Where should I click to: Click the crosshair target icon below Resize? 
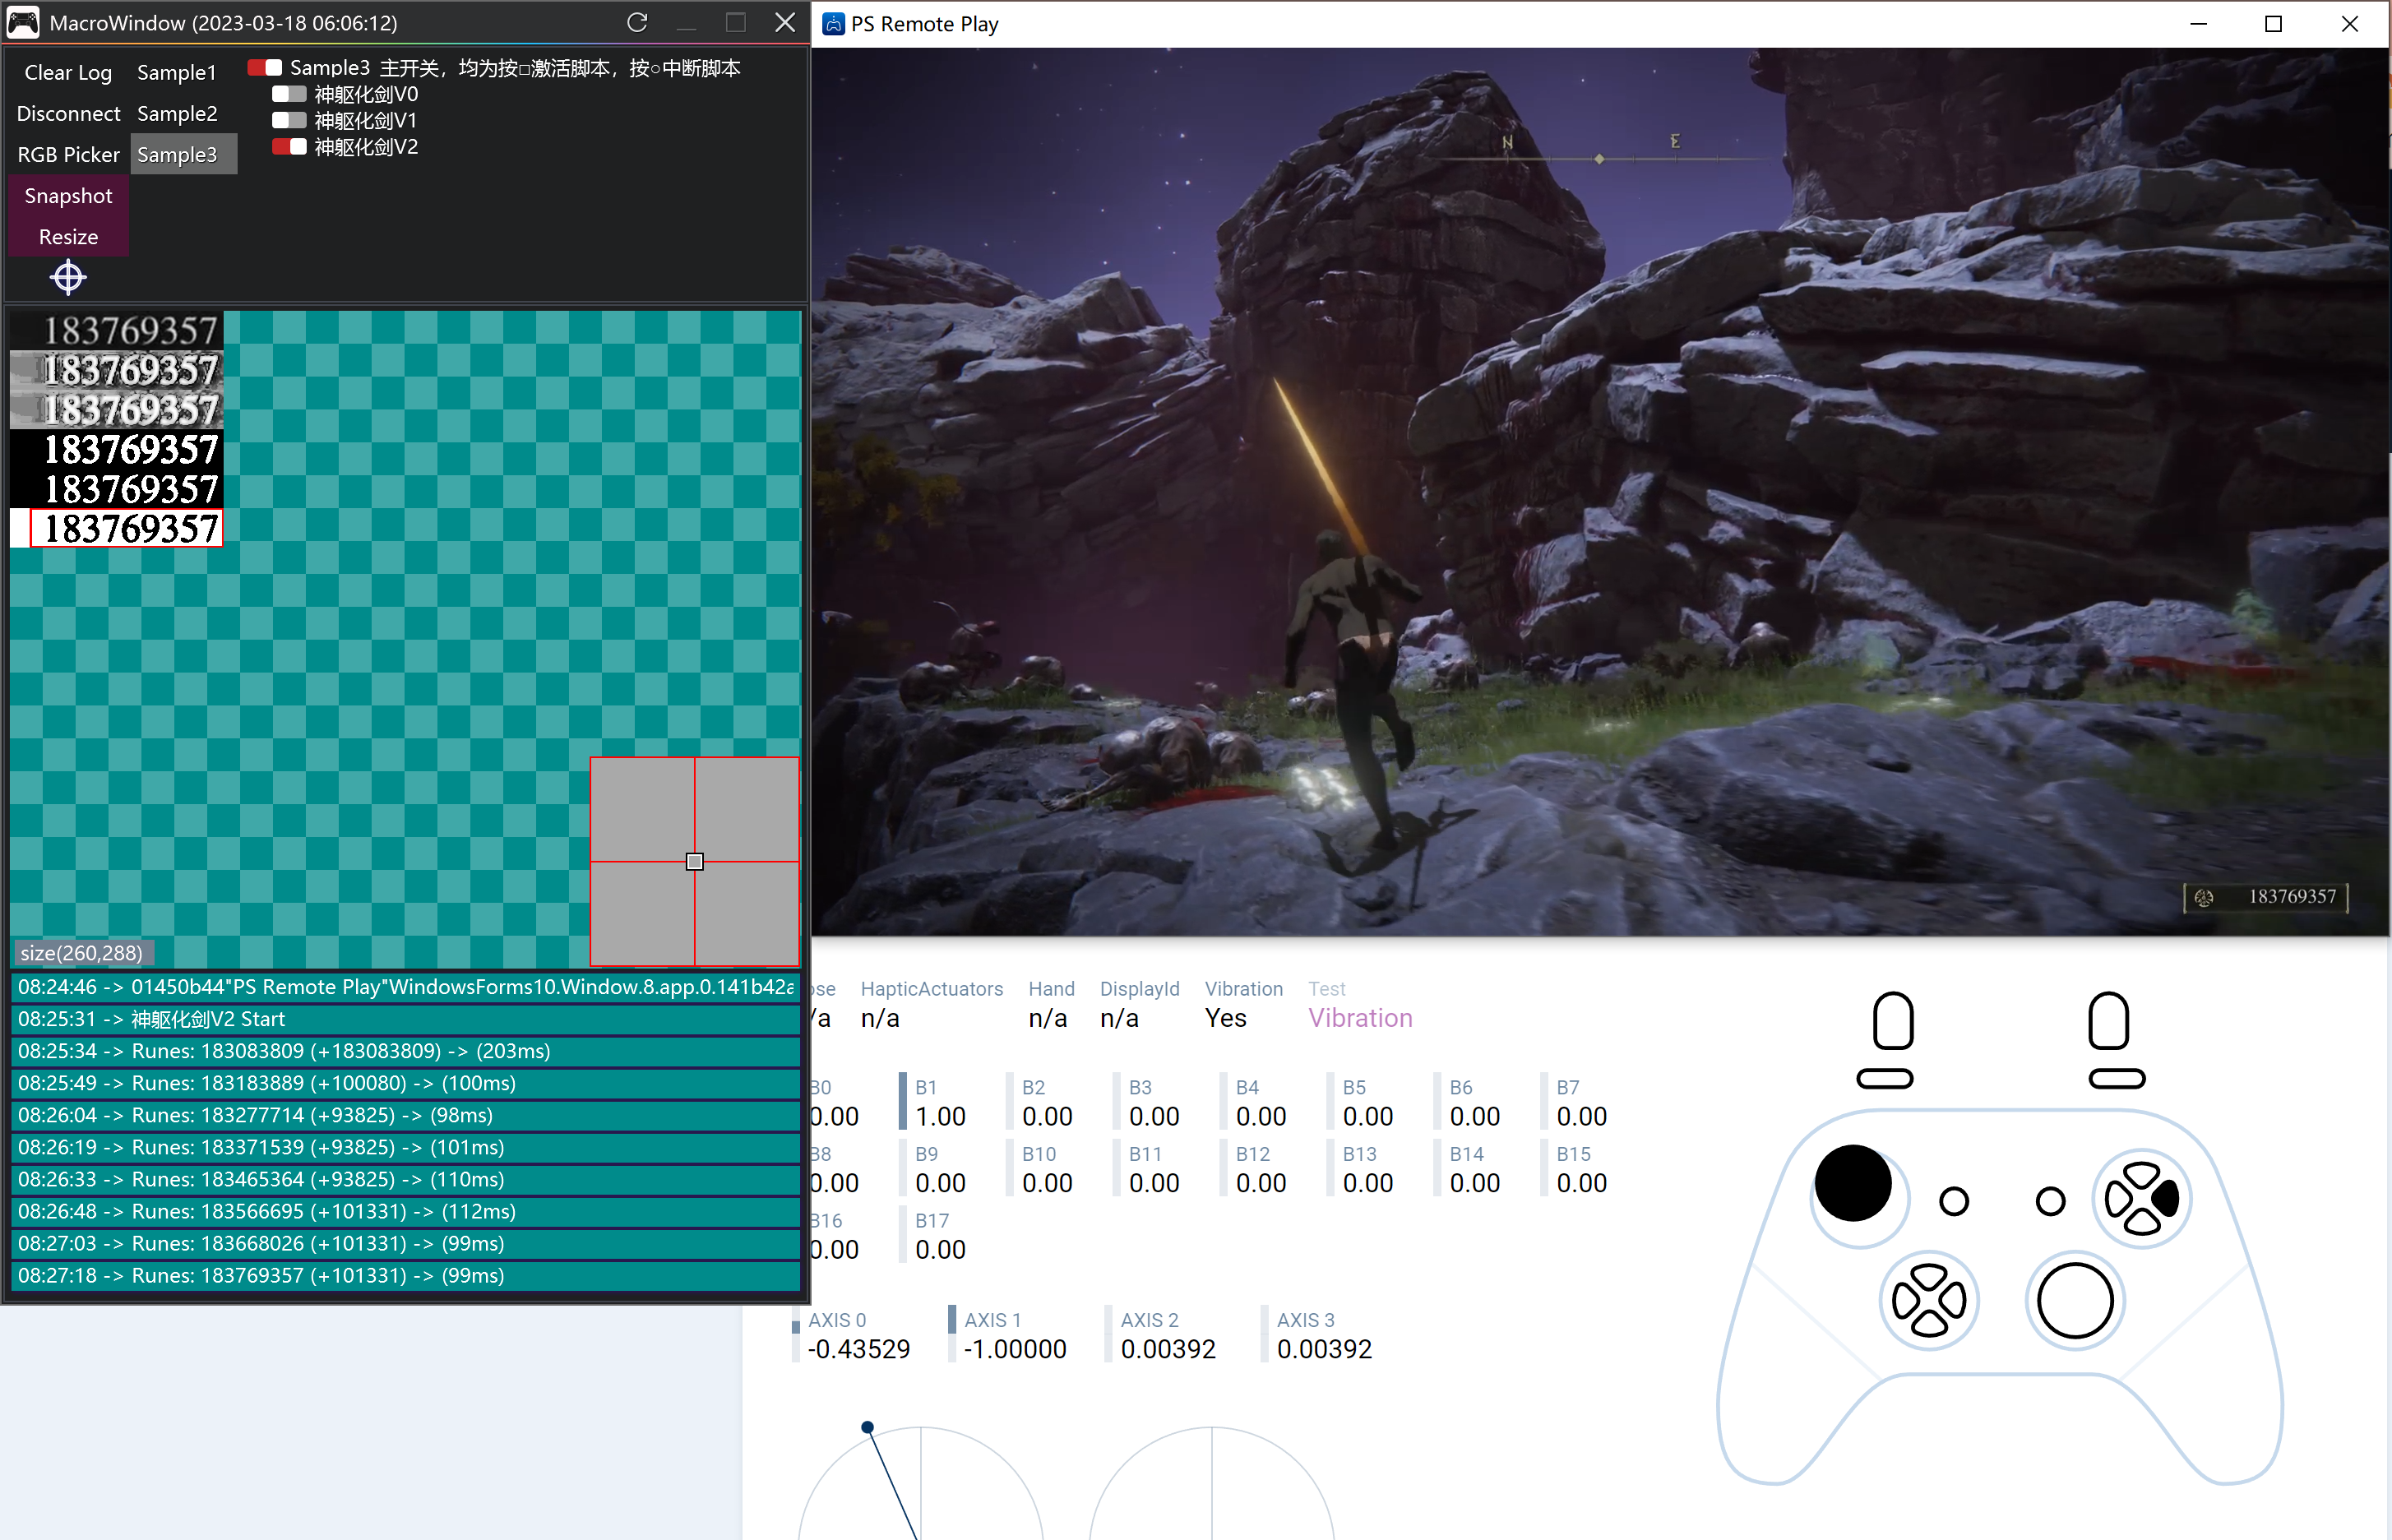[68, 277]
